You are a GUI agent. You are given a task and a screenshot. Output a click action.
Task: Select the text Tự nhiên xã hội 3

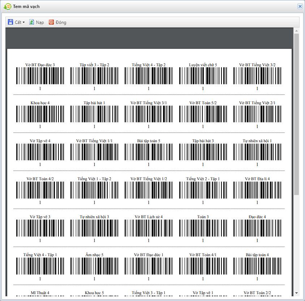pyautogui.click(x=94, y=217)
